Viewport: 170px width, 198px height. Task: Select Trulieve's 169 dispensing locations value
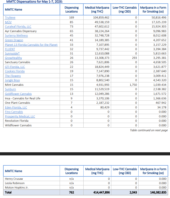point(71,17)
